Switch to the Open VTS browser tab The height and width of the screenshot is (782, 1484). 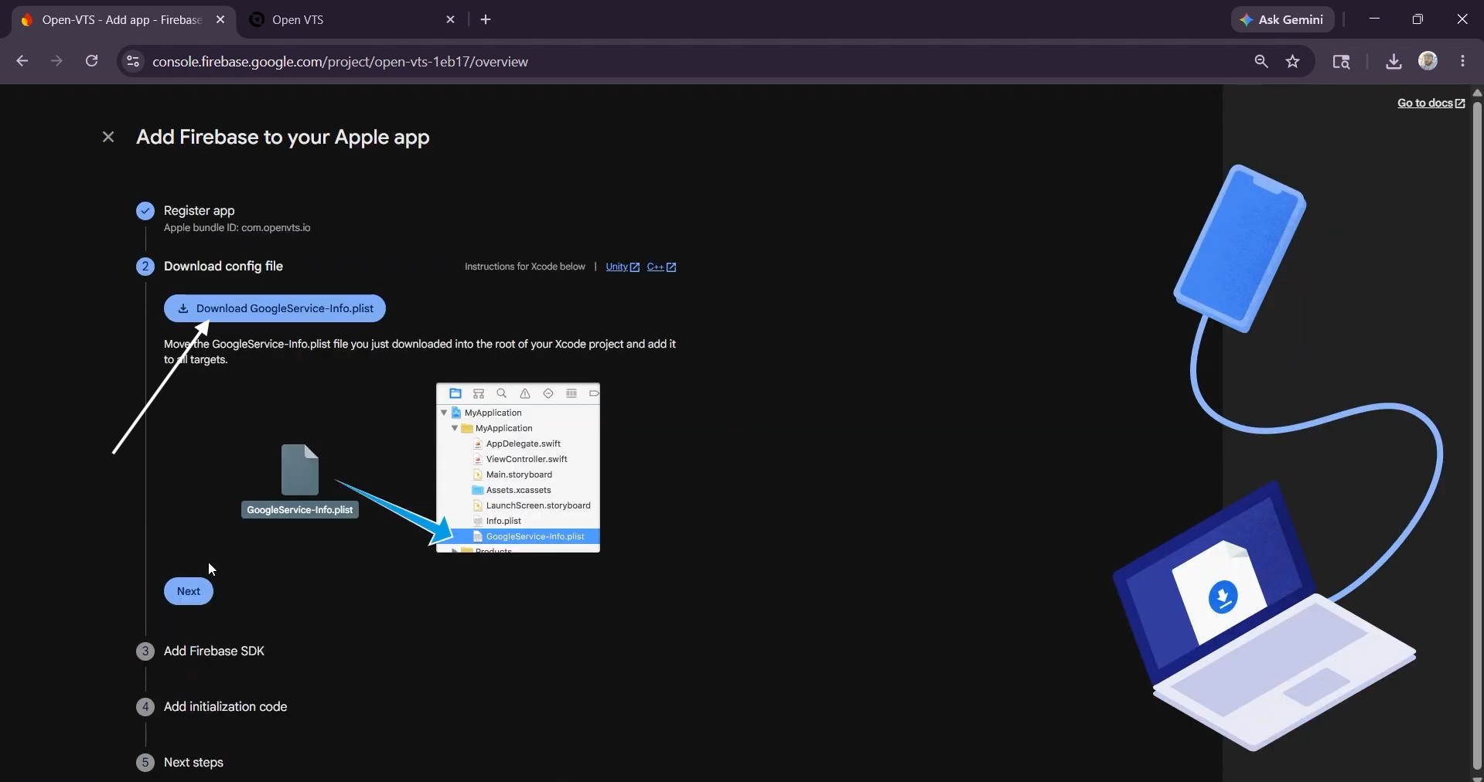pyautogui.click(x=352, y=19)
